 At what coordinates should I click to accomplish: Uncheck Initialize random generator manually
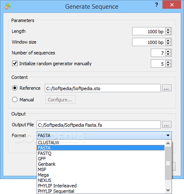pos(15,64)
